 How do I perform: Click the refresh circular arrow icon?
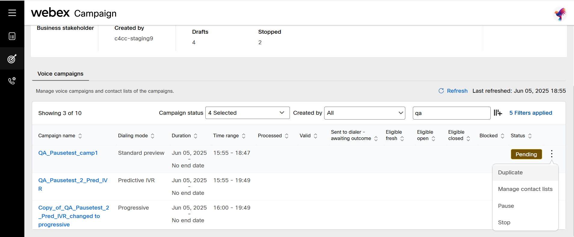441,91
